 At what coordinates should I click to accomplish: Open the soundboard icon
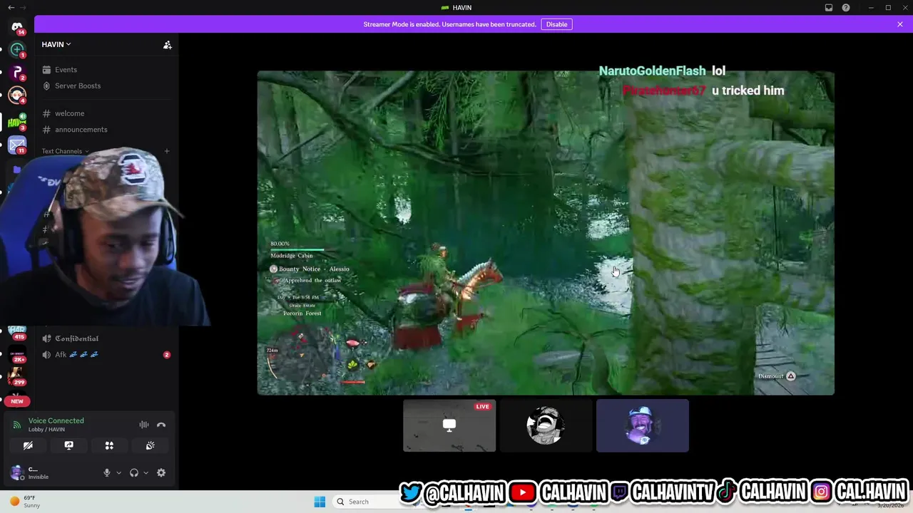click(151, 445)
